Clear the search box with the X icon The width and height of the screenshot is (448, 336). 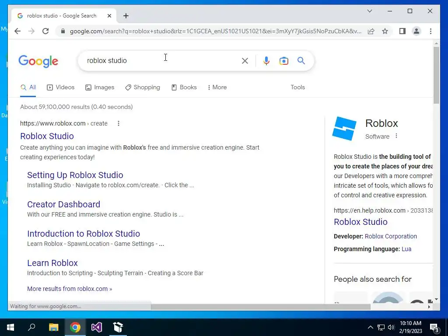click(245, 60)
